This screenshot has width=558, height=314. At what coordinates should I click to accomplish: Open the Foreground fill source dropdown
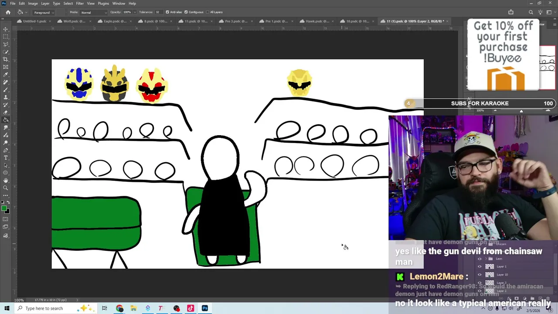coord(44,12)
